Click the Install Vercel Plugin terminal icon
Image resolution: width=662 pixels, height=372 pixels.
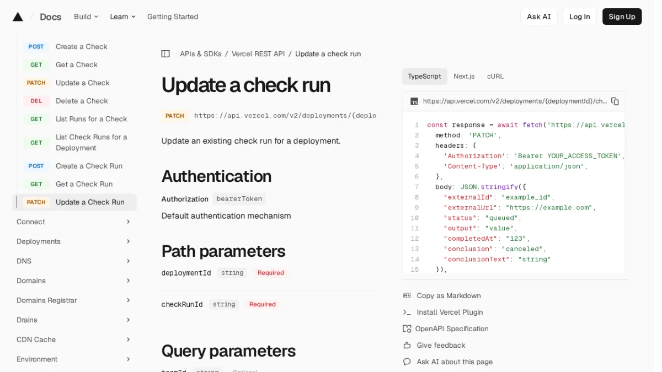pyautogui.click(x=407, y=312)
